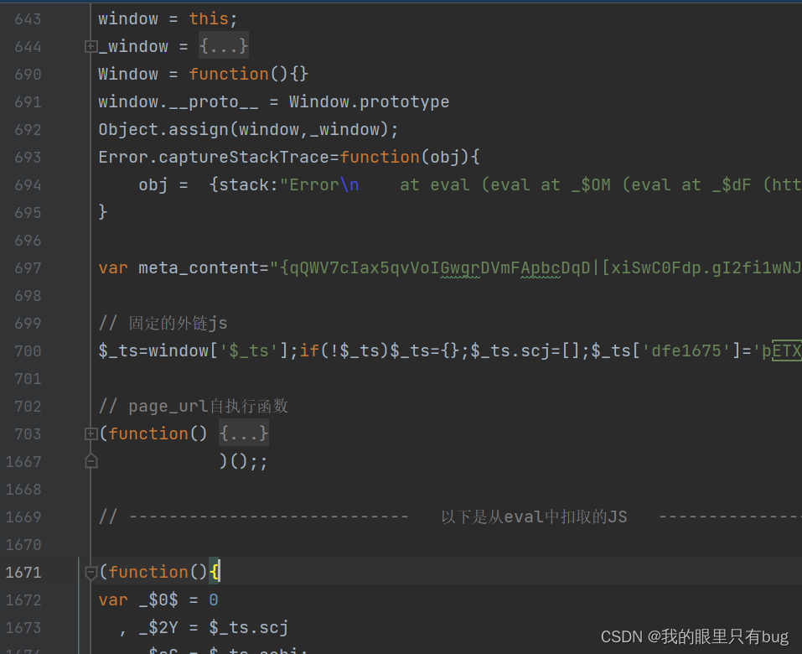Collapse function block at line 1671
The height and width of the screenshot is (654, 802).
[91, 573]
